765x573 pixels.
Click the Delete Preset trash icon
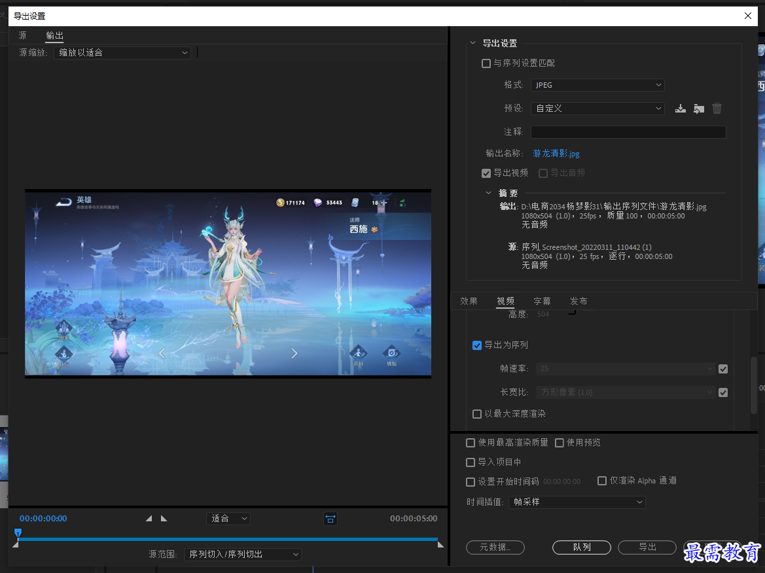coord(717,109)
